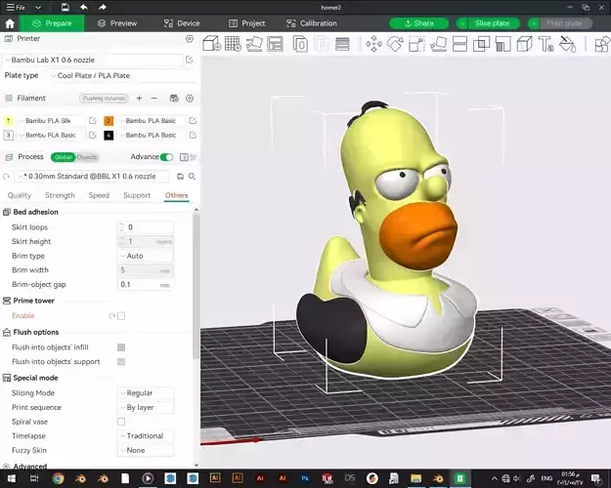Open the Fuzzy Skin dropdown
The width and height of the screenshot is (611, 488).
coord(146,450)
